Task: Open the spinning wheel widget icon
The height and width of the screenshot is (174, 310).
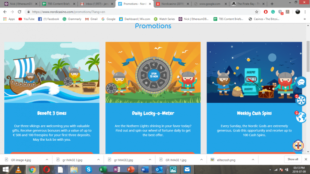Action: tap(301, 100)
